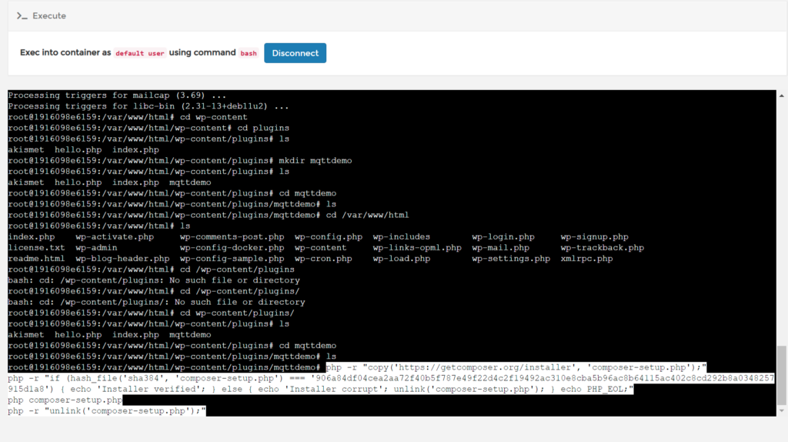
Task: Click wp-config-docker.php in the listing
Action: tap(232, 248)
